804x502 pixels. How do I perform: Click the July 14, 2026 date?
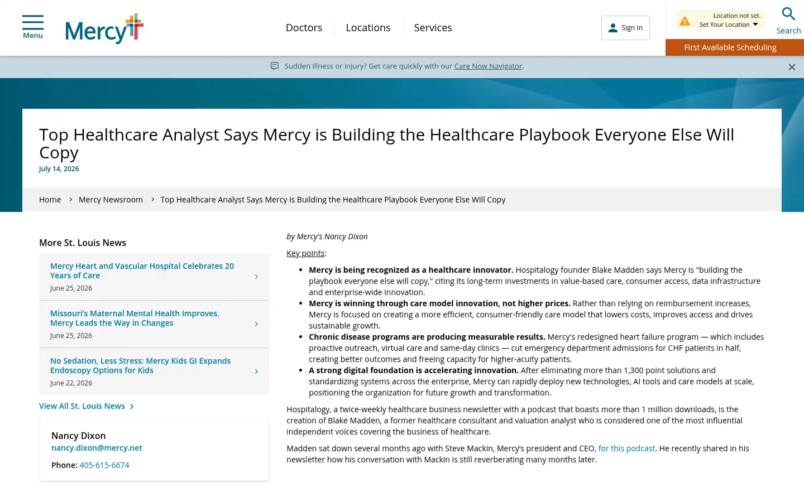point(59,169)
